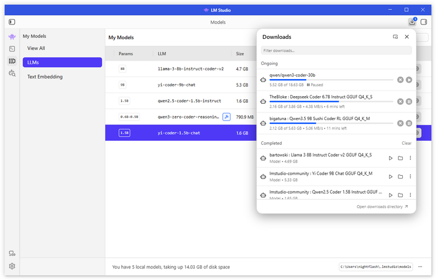Open downloads directory link

(x=383, y=207)
